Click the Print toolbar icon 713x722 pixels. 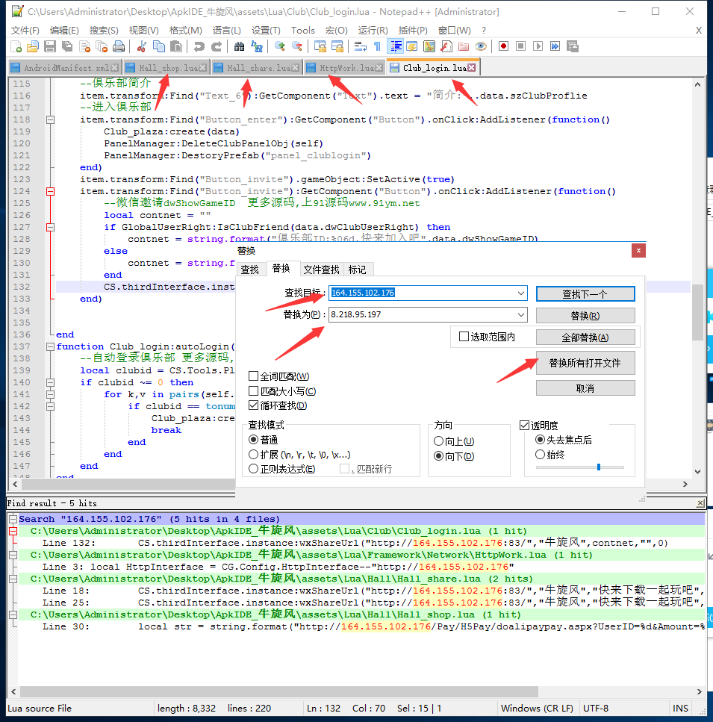point(119,46)
